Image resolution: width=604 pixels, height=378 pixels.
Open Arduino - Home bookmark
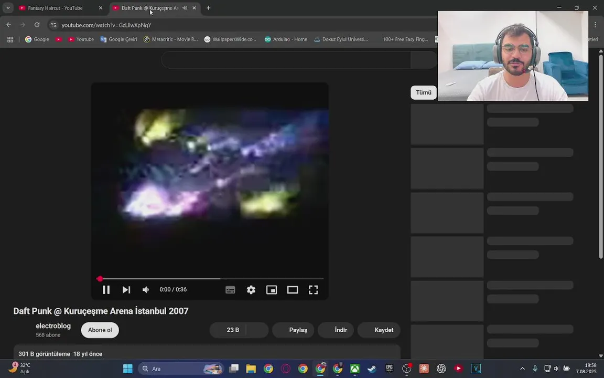(286, 39)
